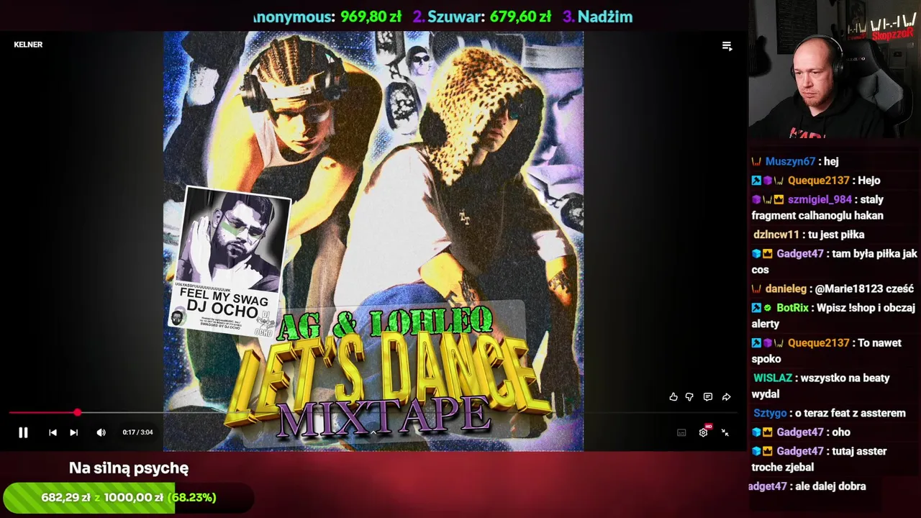The height and width of the screenshot is (518, 921).
Task: Share the current track
Action: coord(727,396)
